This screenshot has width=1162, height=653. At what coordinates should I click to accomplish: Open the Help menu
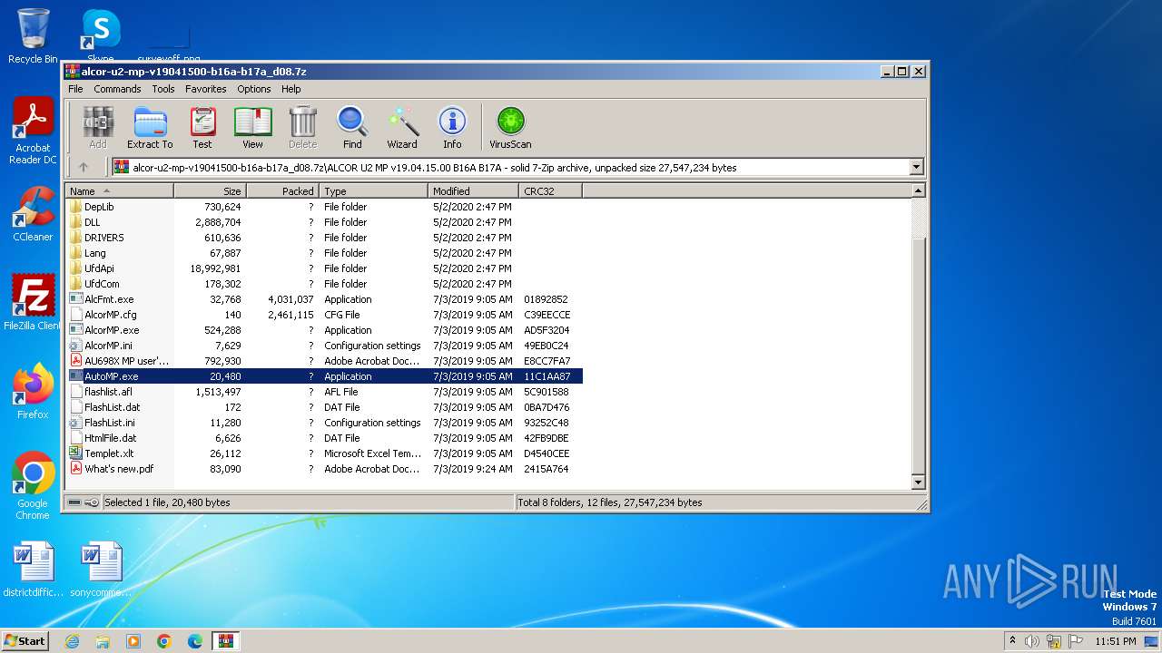[290, 89]
